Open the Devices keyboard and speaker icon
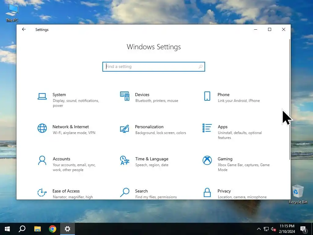 125,96
